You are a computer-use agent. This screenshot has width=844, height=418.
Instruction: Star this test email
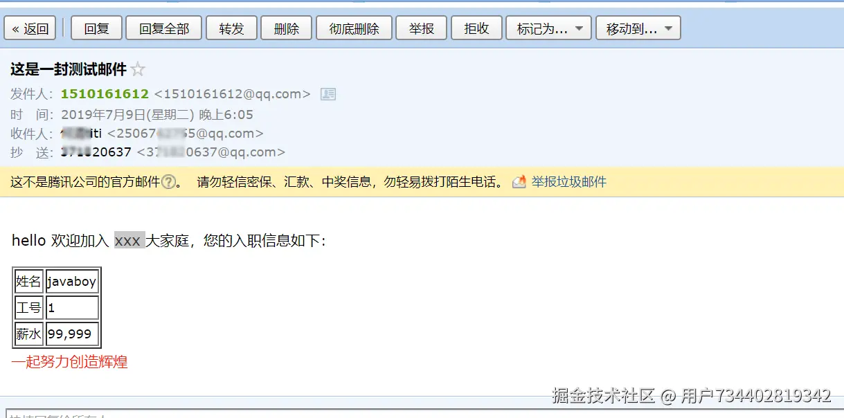click(138, 69)
